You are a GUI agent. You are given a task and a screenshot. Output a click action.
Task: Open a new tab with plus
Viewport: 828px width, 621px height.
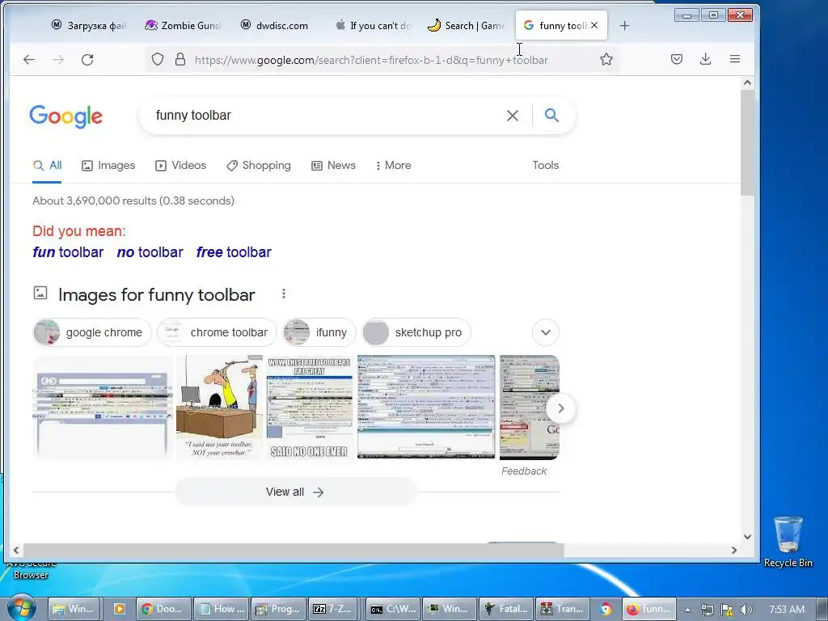[624, 25]
